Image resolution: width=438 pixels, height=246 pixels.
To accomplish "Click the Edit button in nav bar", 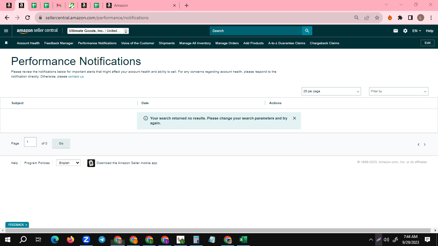I will pos(427,43).
